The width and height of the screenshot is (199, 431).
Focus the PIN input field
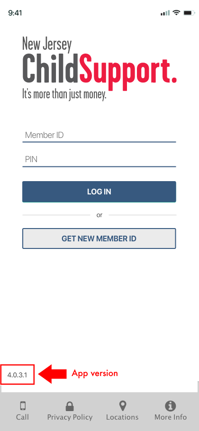99,160
